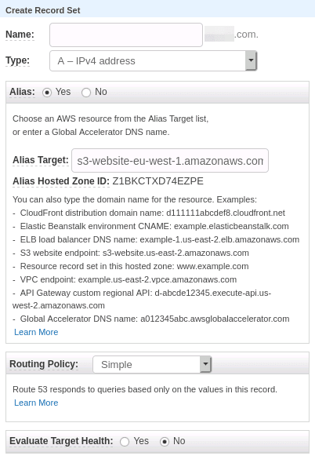Image resolution: width=315 pixels, height=463 pixels.
Task: Select Alias Yes radio button
Action: 47,93
